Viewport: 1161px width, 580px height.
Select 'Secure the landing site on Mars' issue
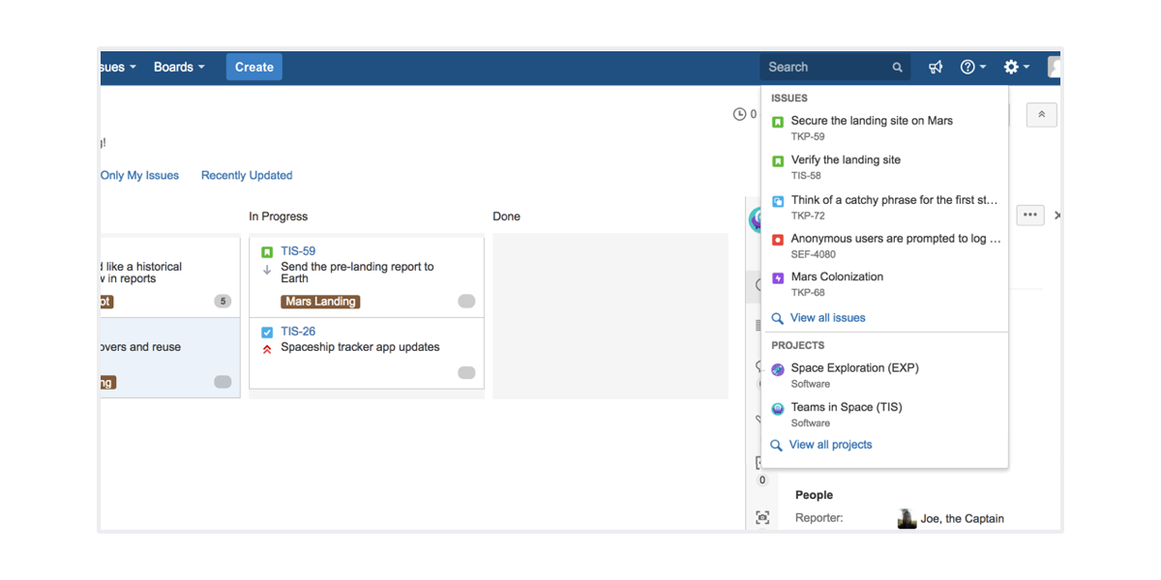[x=871, y=121]
